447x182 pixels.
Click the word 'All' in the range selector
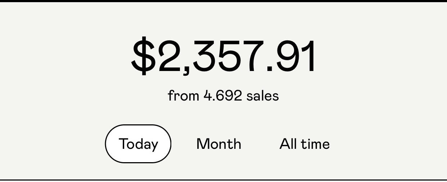[288, 144]
